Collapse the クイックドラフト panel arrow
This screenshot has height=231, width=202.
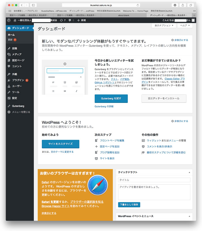189,172
